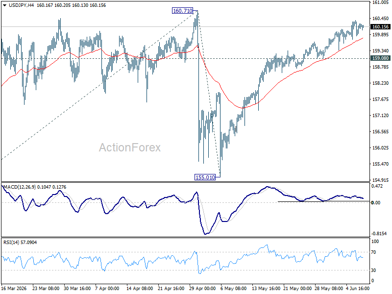Select the 155.010 low price label
392x294 pixels.
click(205, 177)
